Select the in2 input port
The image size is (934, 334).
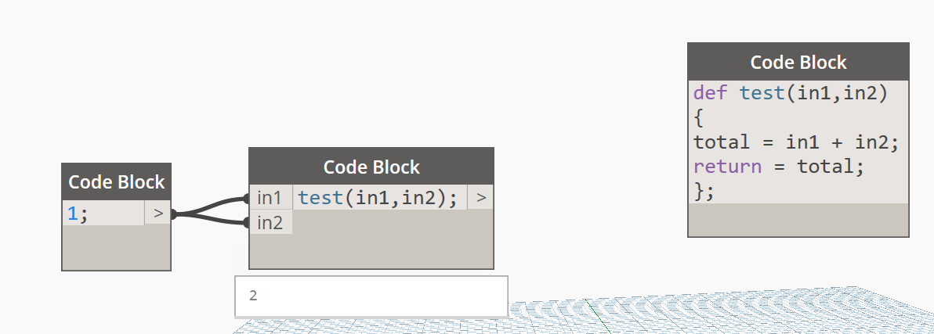[x=270, y=223]
